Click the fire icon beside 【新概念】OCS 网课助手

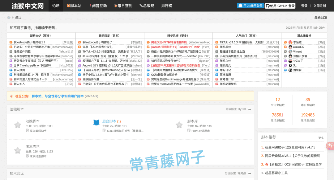[266, 164]
